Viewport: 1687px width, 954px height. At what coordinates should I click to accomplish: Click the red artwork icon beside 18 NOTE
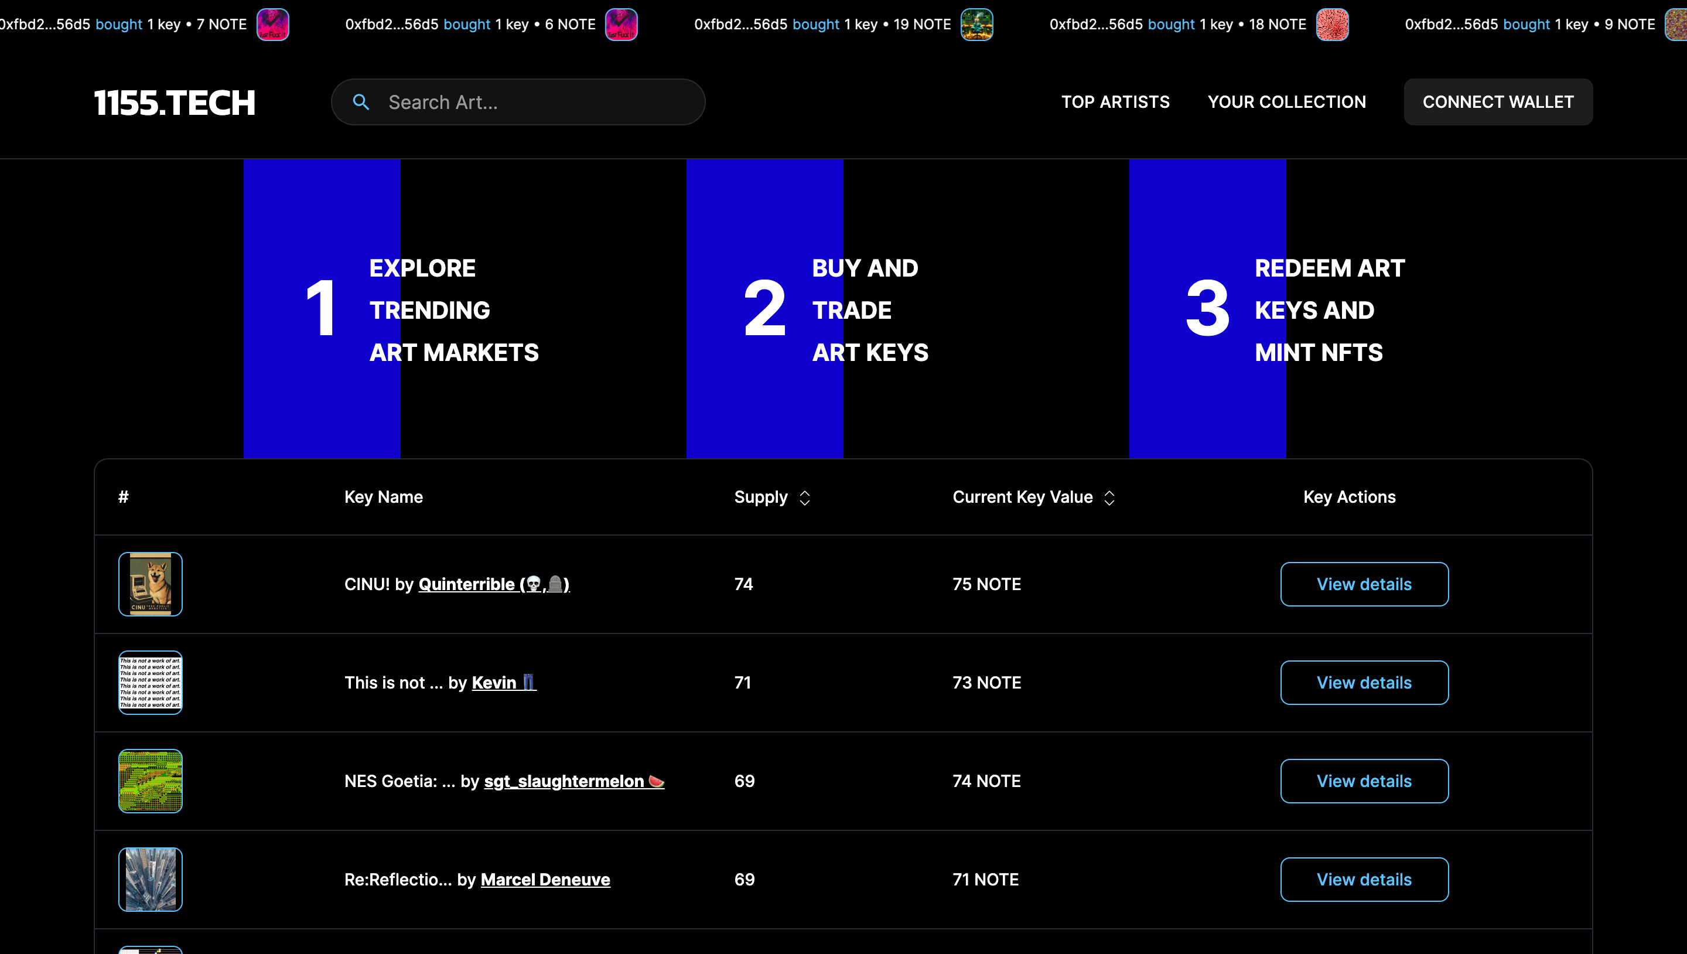(x=1332, y=24)
